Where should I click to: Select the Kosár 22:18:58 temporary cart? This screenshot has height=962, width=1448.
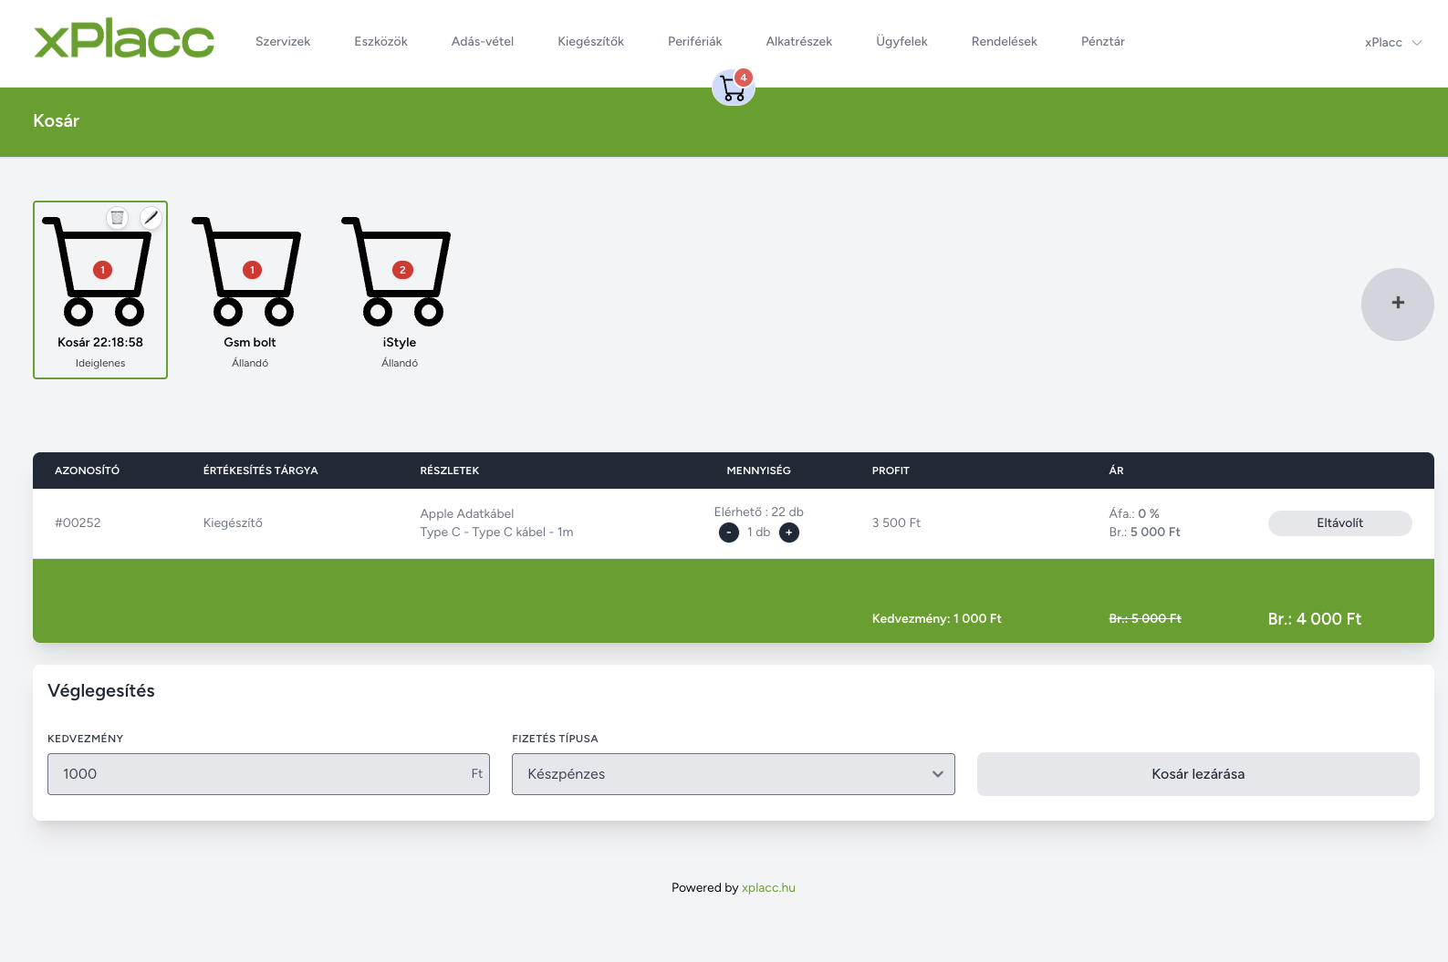coord(100,290)
